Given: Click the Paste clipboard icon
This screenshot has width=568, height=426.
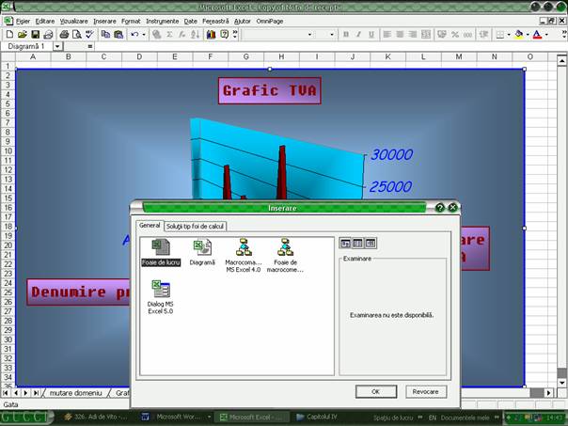Looking at the screenshot, I should coord(118,35).
